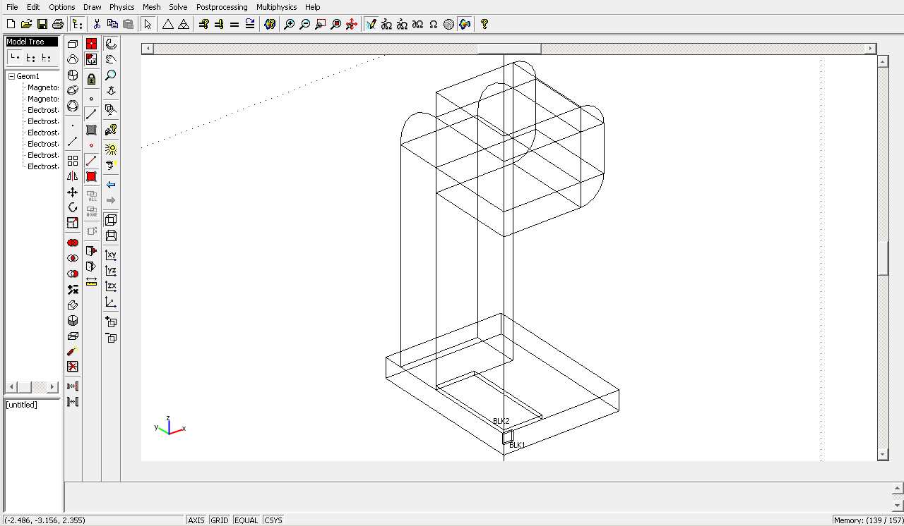The image size is (904, 526).
Task: Toggle the Mesh Mode round icon
Action: 449,24
